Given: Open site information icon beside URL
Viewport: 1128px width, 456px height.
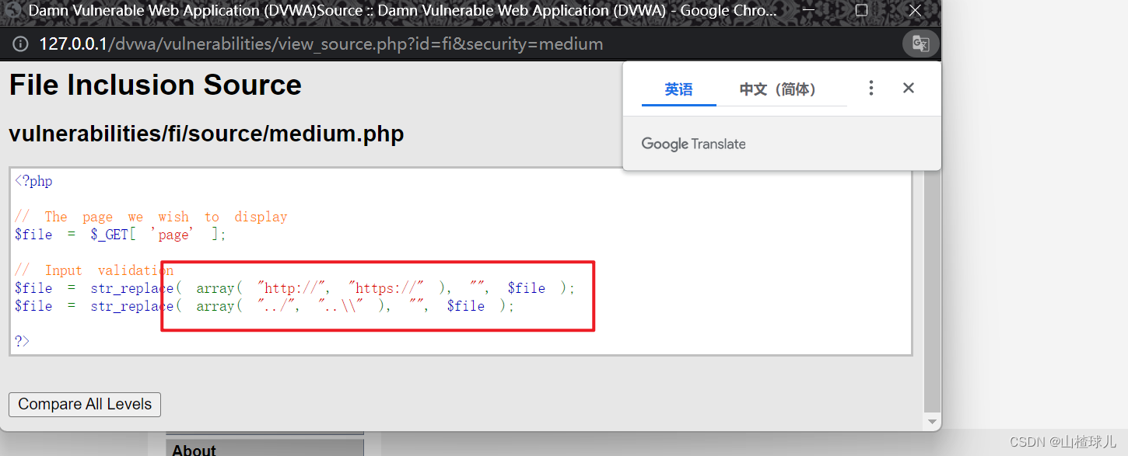Looking at the screenshot, I should (21, 44).
